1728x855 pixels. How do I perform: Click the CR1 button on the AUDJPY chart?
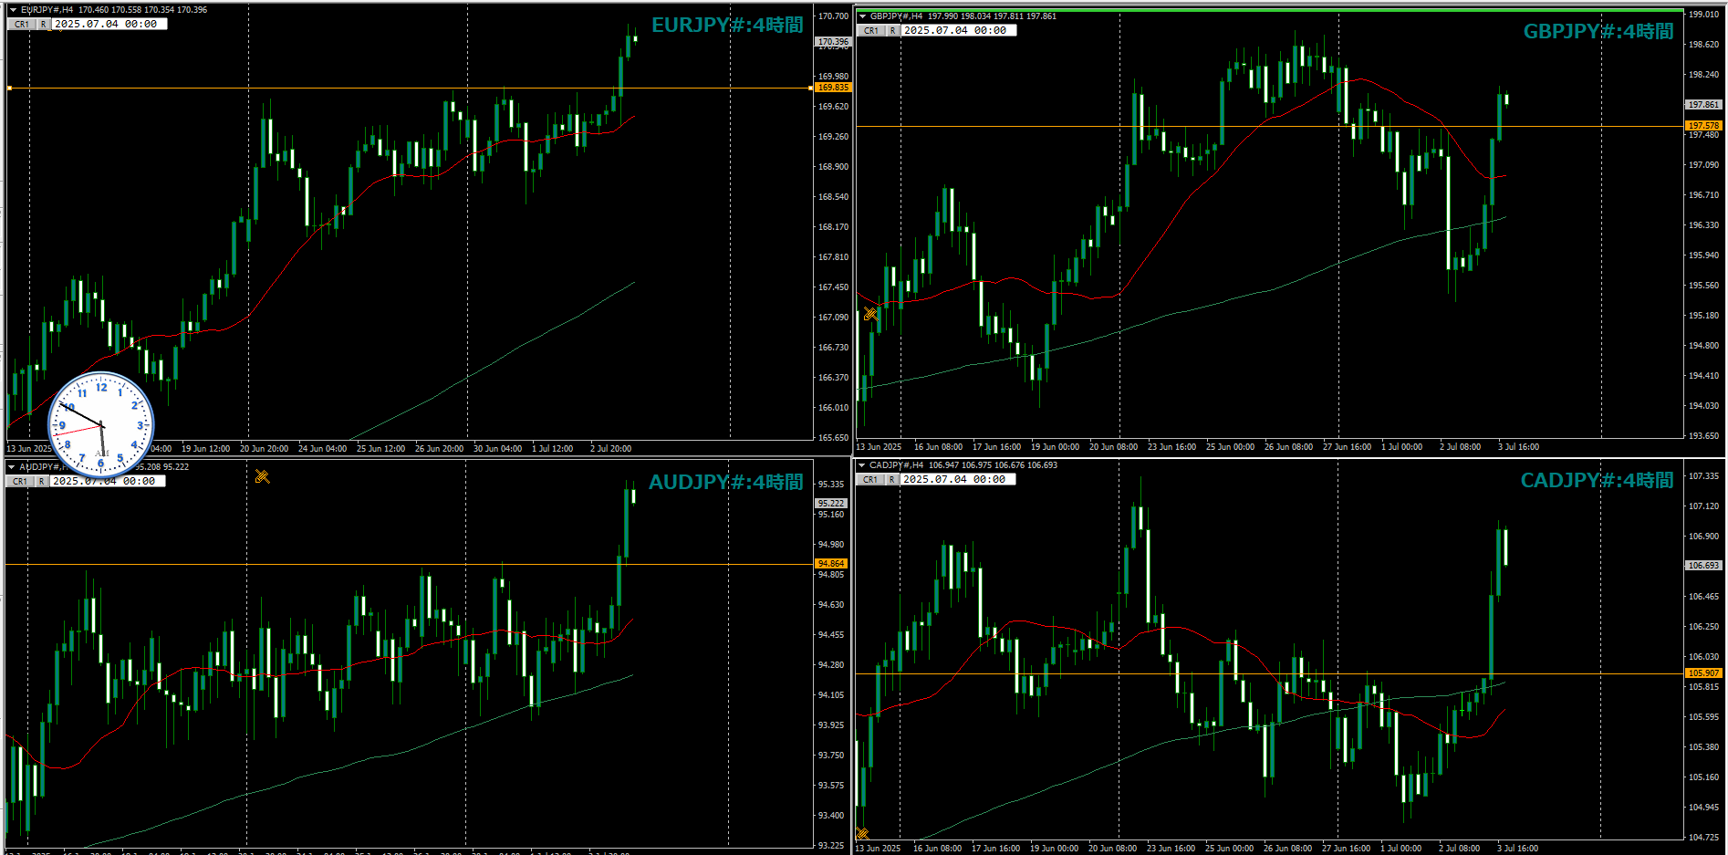pos(20,481)
